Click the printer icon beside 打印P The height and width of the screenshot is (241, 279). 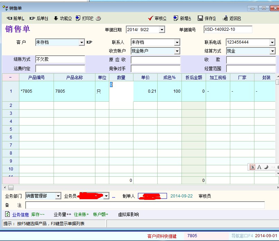98,18
